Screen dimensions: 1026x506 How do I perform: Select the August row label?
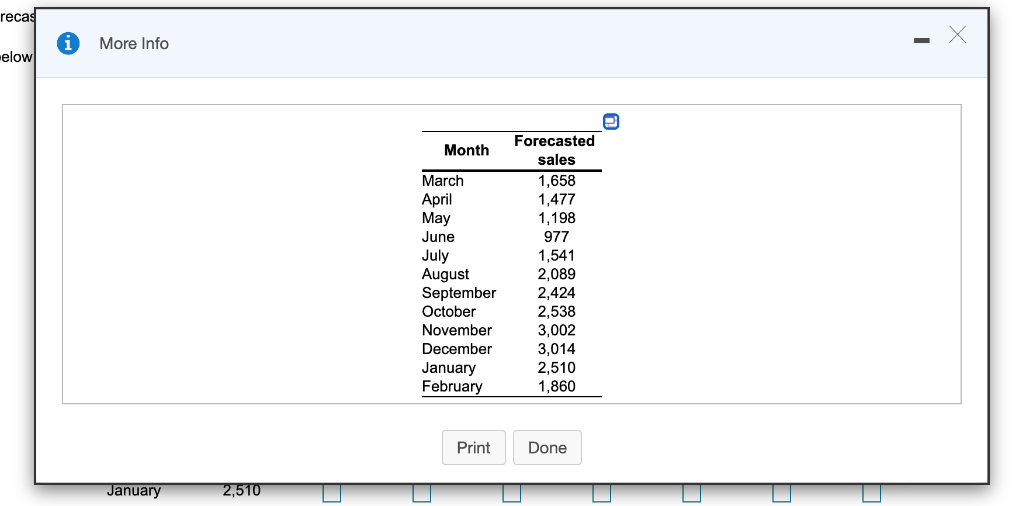point(446,274)
